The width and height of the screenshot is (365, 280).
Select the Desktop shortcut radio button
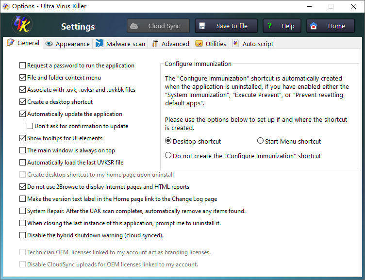(168, 141)
